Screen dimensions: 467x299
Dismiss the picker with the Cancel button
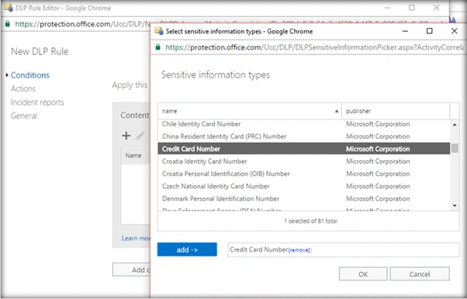[x=420, y=274]
